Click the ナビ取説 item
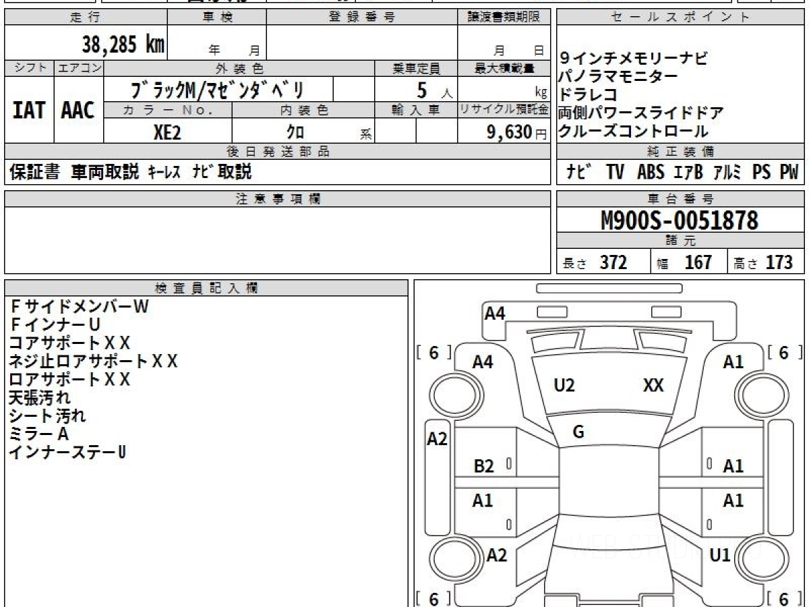 click(x=222, y=172)
